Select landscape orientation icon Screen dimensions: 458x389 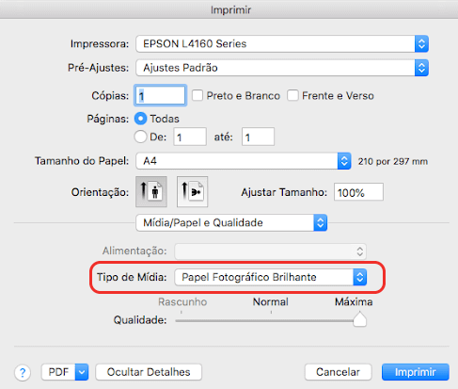[x=192, y=191]
